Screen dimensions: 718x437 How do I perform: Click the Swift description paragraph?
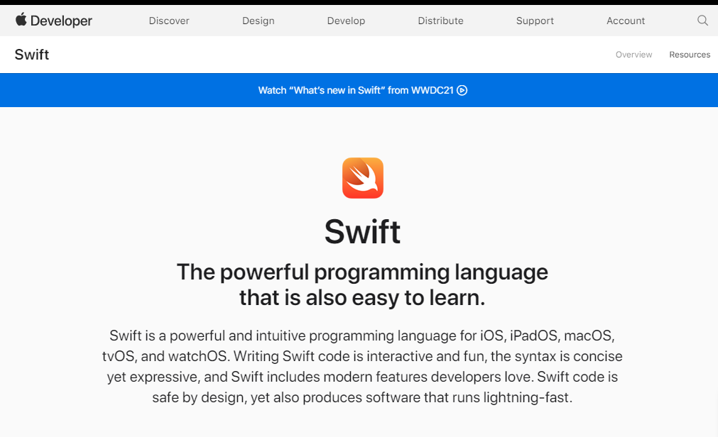coord(362,366)
